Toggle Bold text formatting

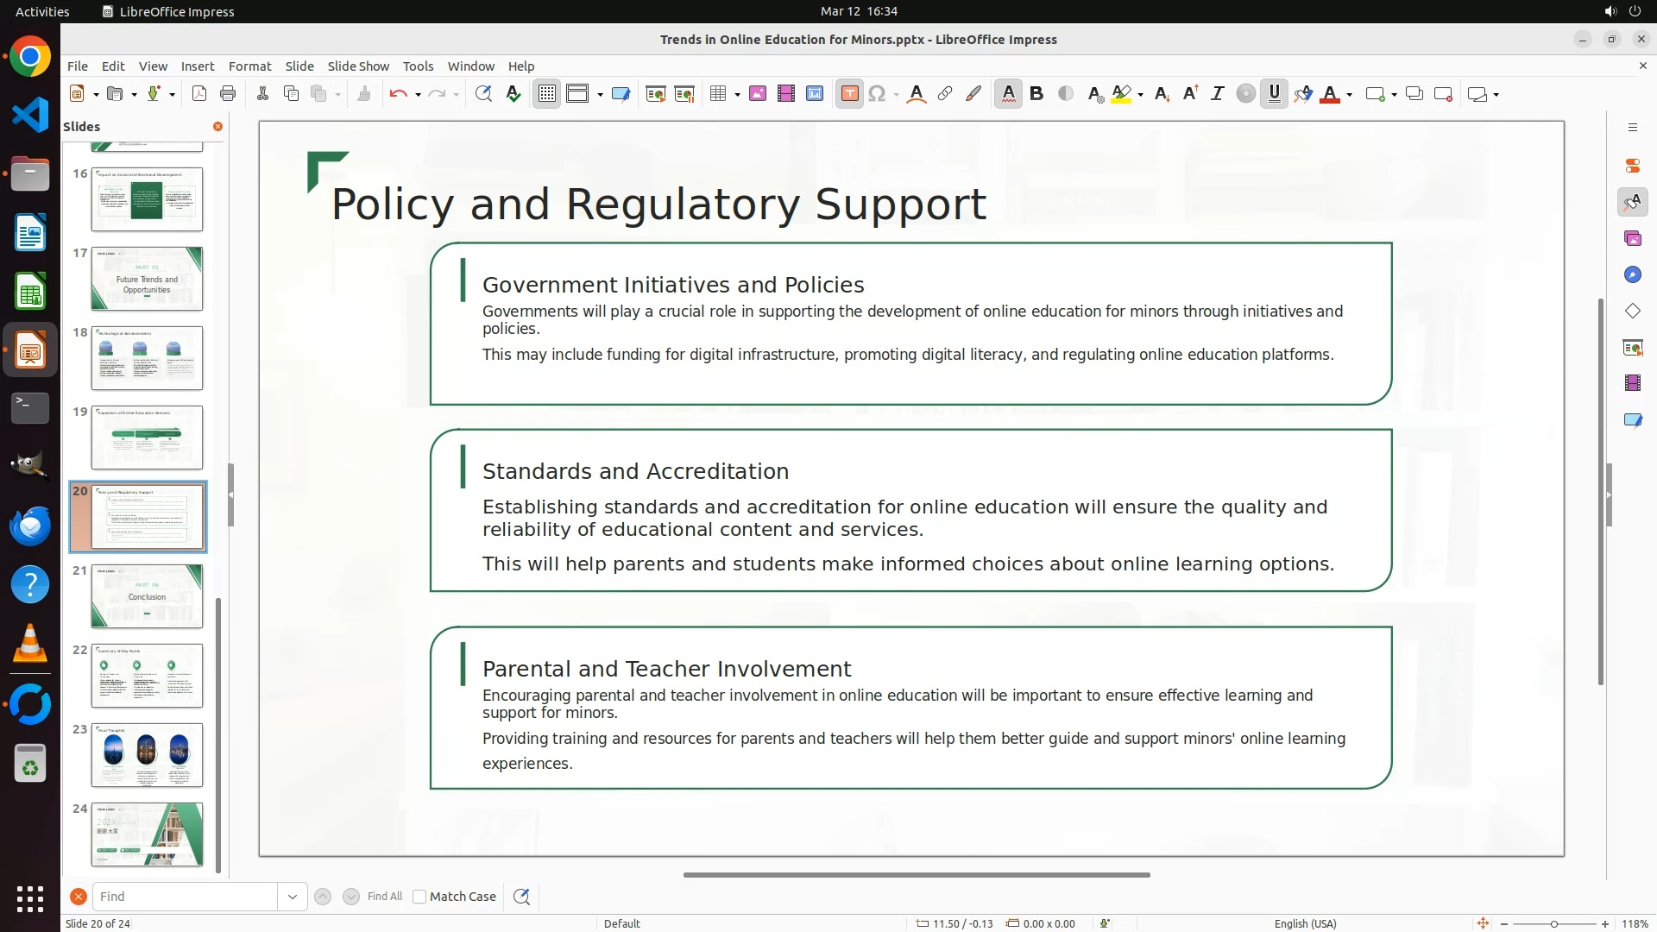pyautogui.click(x=1036, y=94)
